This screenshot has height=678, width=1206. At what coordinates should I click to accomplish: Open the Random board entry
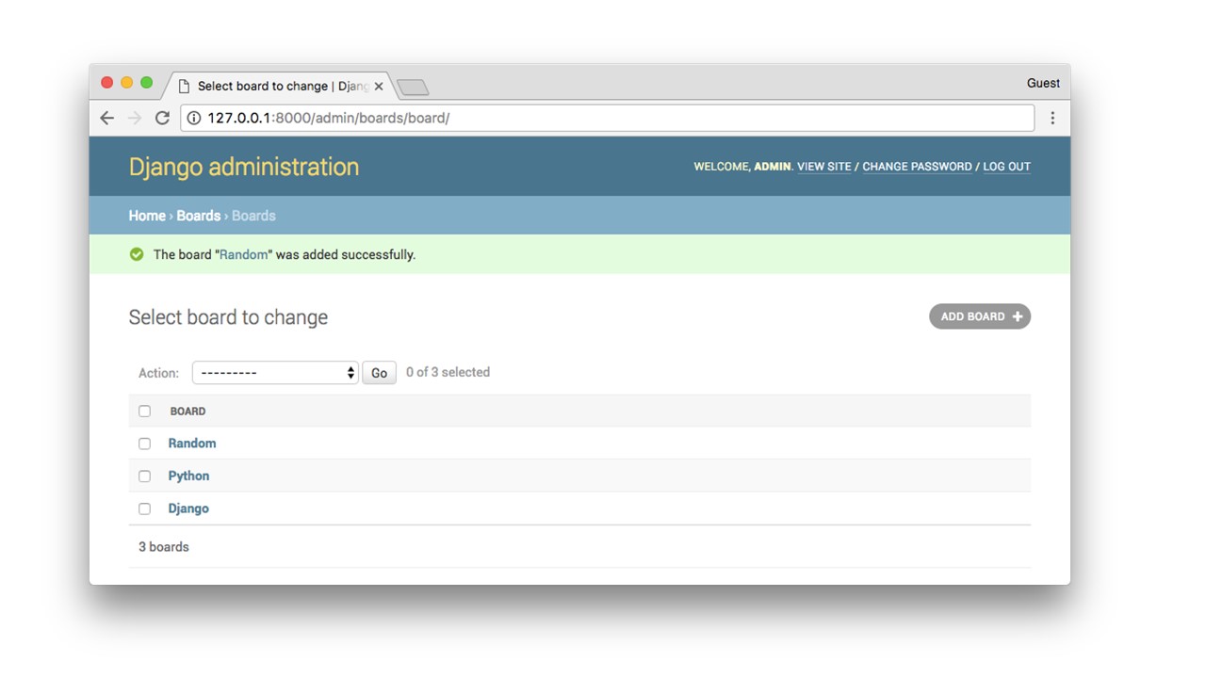192,444
